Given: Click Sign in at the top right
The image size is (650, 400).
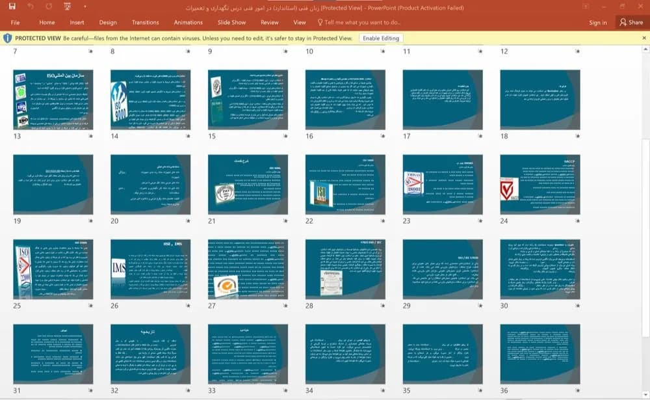Looking at the screenshot, I should [598, 22].
